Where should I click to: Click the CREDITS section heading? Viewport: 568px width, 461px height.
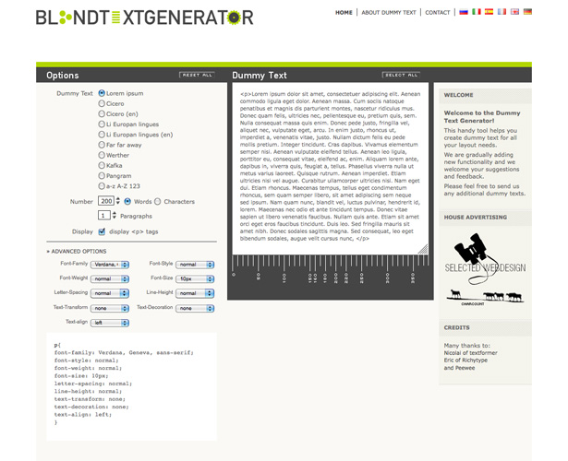point(456,327)
